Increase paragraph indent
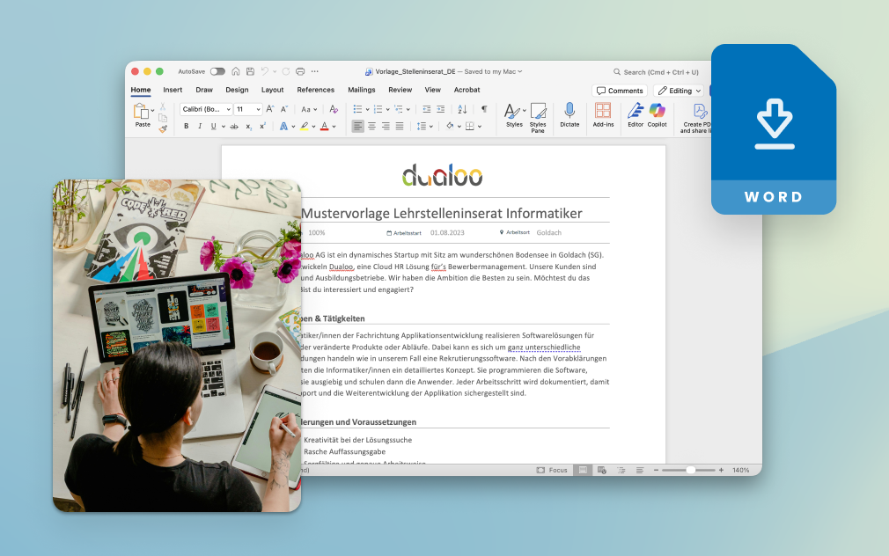Viewport: 889px width, 556px height. coord(440,109)
